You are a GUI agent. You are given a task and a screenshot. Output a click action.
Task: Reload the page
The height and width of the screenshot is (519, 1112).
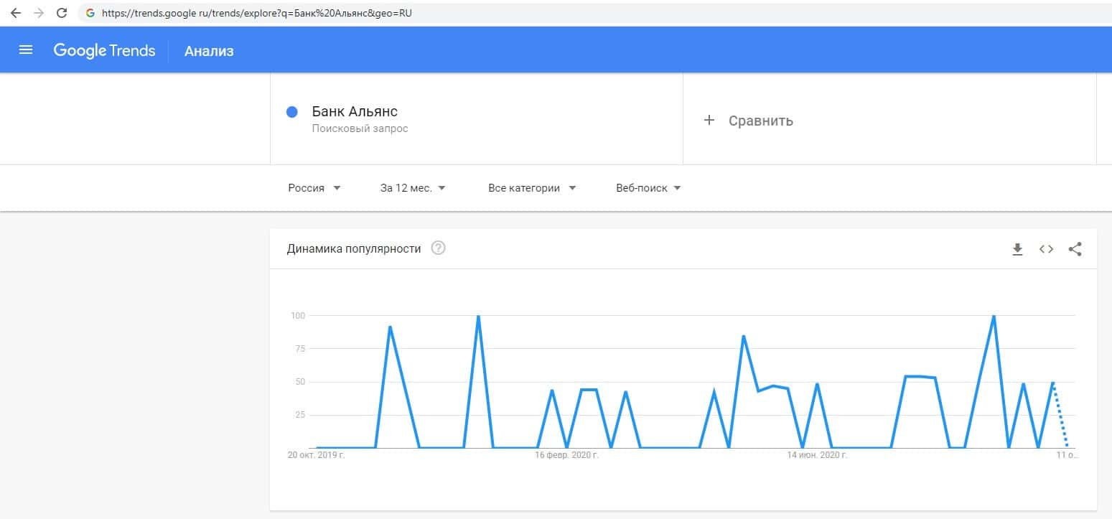pos(62,13)
